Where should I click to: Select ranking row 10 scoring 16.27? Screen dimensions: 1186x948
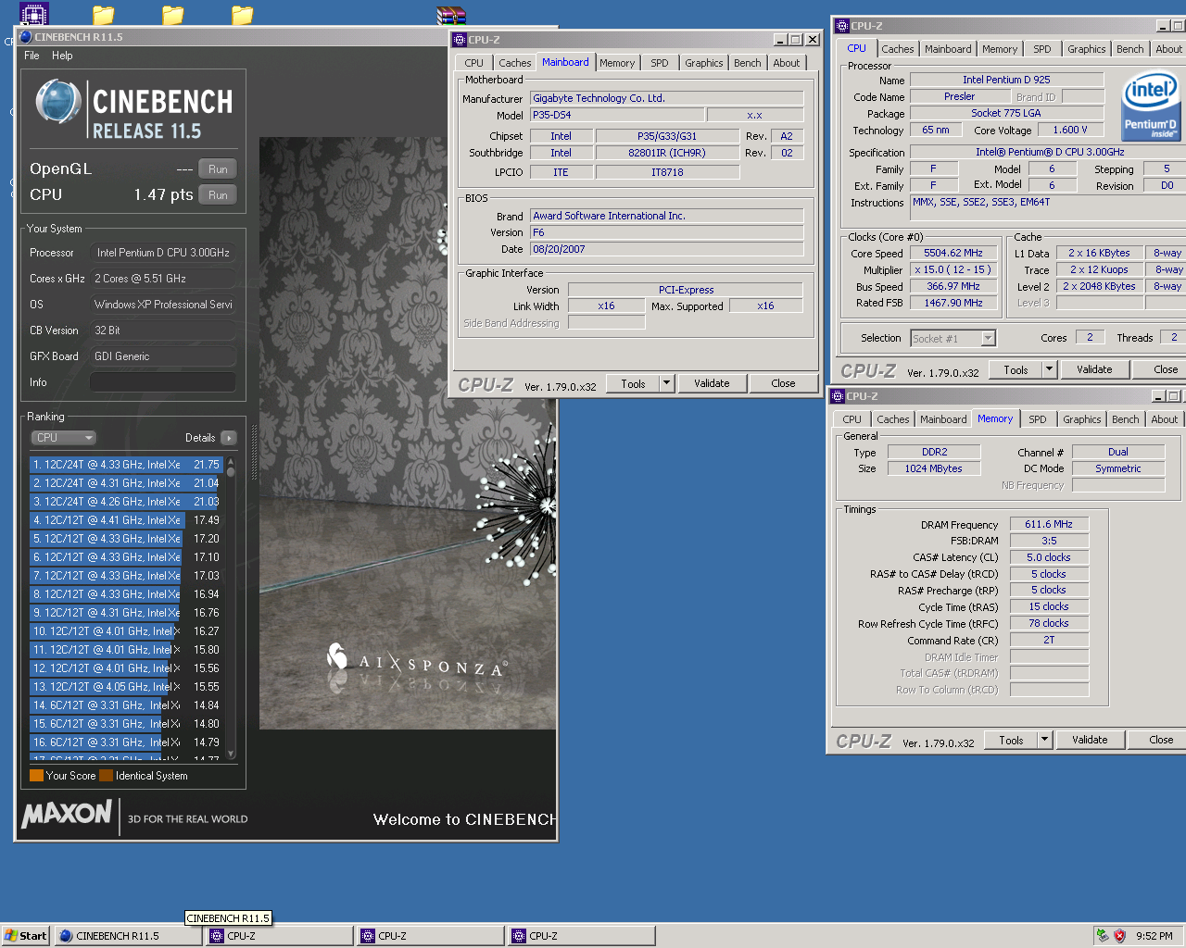click(126, 631)
